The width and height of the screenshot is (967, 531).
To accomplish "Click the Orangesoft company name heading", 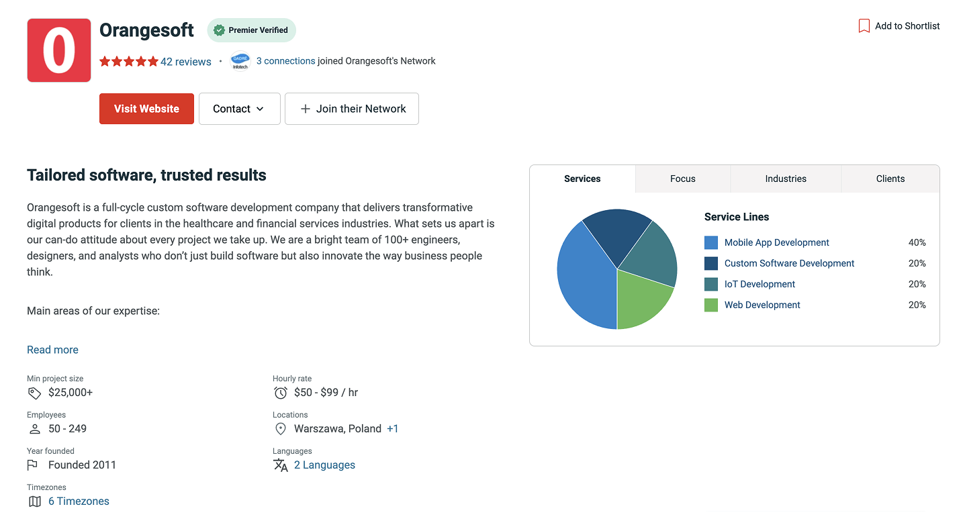I will pos(146,30).
